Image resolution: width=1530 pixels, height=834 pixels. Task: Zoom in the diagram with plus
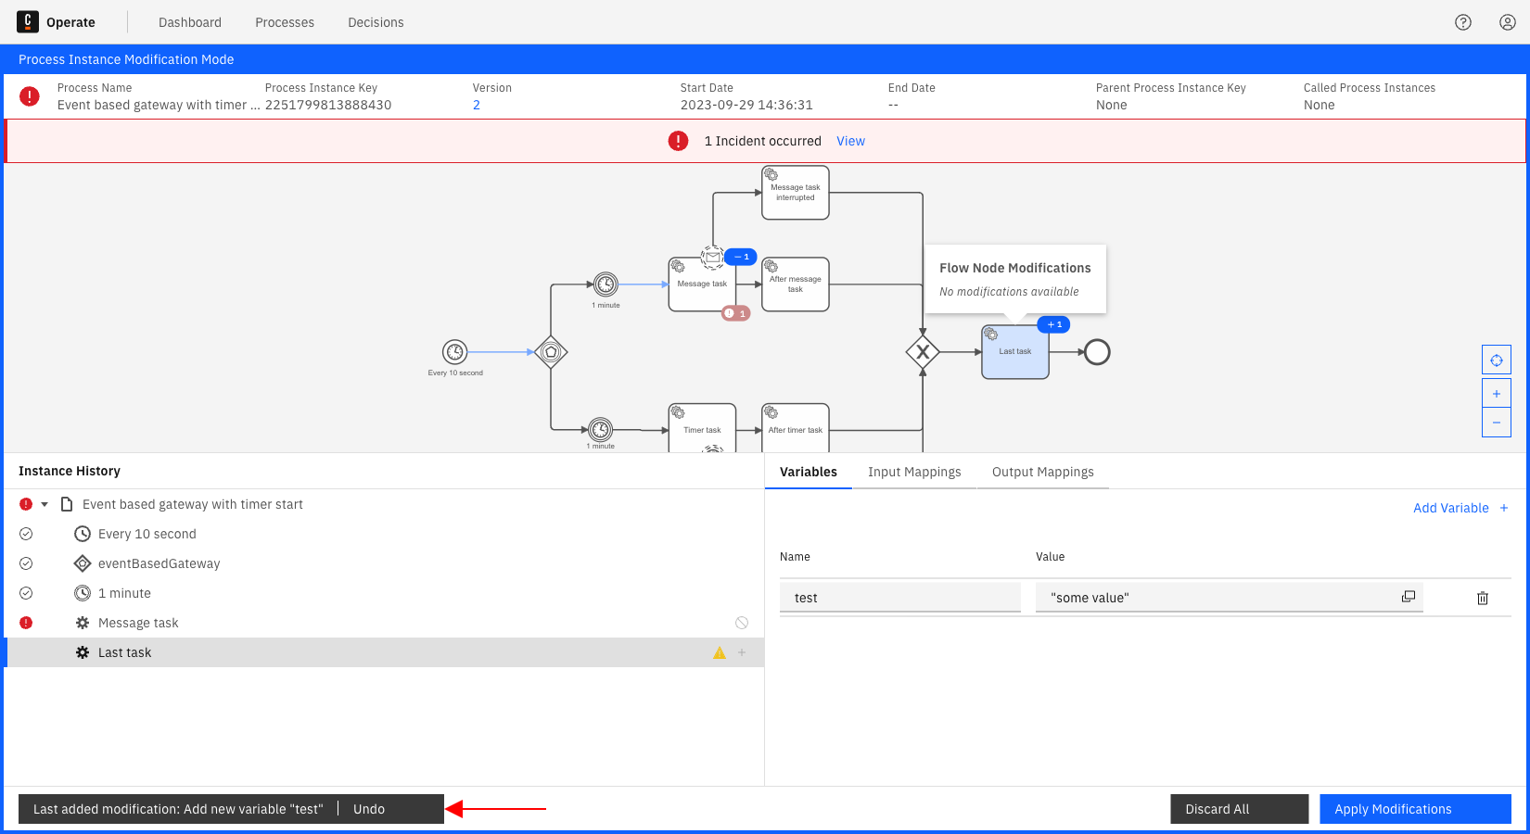click(1496, 394)
